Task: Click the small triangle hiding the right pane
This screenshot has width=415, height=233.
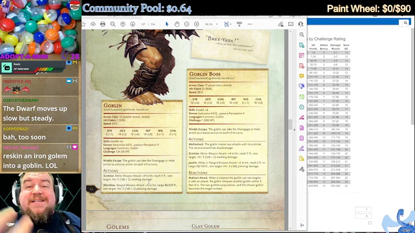Action: pos(295,130)
